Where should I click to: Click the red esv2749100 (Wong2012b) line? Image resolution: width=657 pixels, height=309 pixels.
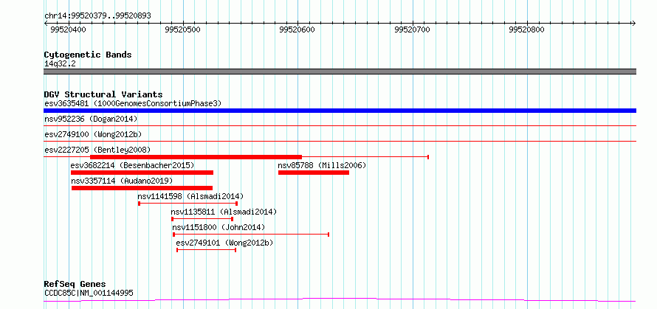point(340,141)
